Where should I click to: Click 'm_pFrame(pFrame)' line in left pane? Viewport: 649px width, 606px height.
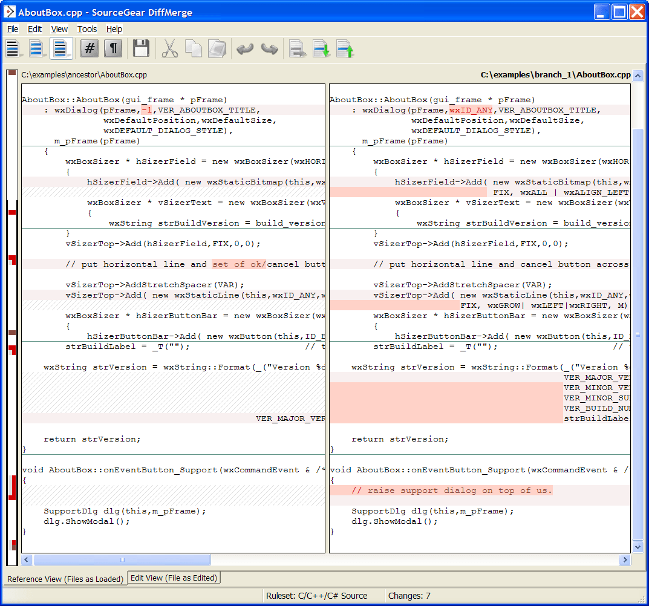tap(97, 141)
